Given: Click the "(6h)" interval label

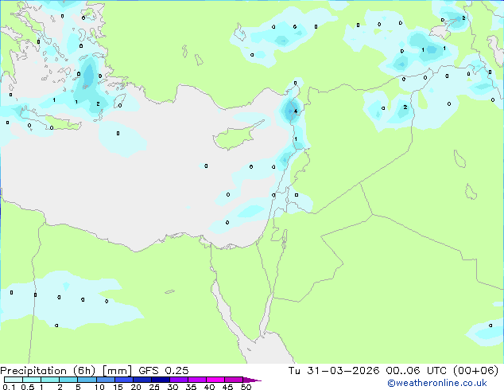Looking at the screenshot, I should (x=84, y=371).
